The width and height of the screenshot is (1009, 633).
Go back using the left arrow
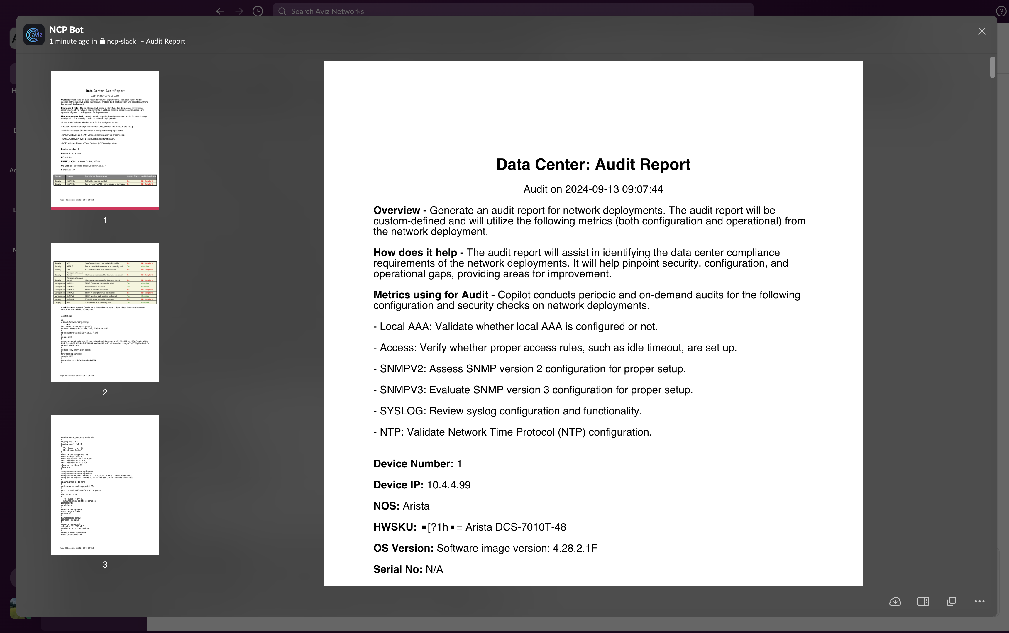[x=220, y=11]
